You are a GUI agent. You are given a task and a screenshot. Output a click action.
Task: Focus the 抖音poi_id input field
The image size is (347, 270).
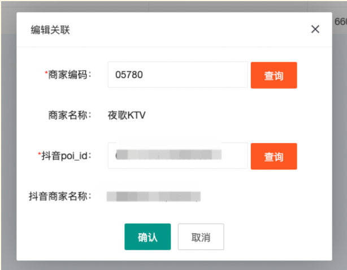tap(177, 155)
